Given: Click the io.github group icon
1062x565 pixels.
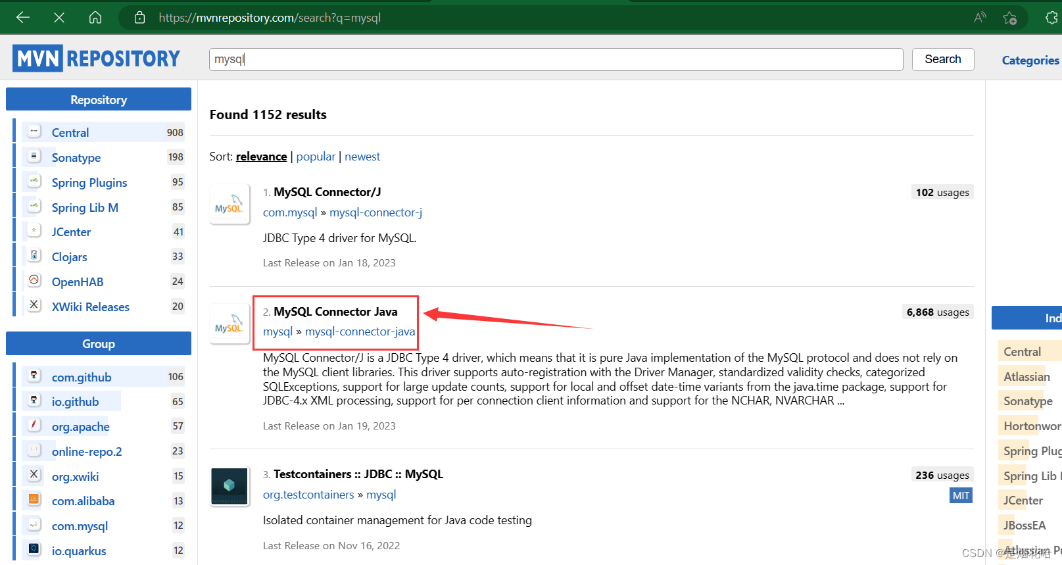Looking at the screenshot, I should [34, 401].
